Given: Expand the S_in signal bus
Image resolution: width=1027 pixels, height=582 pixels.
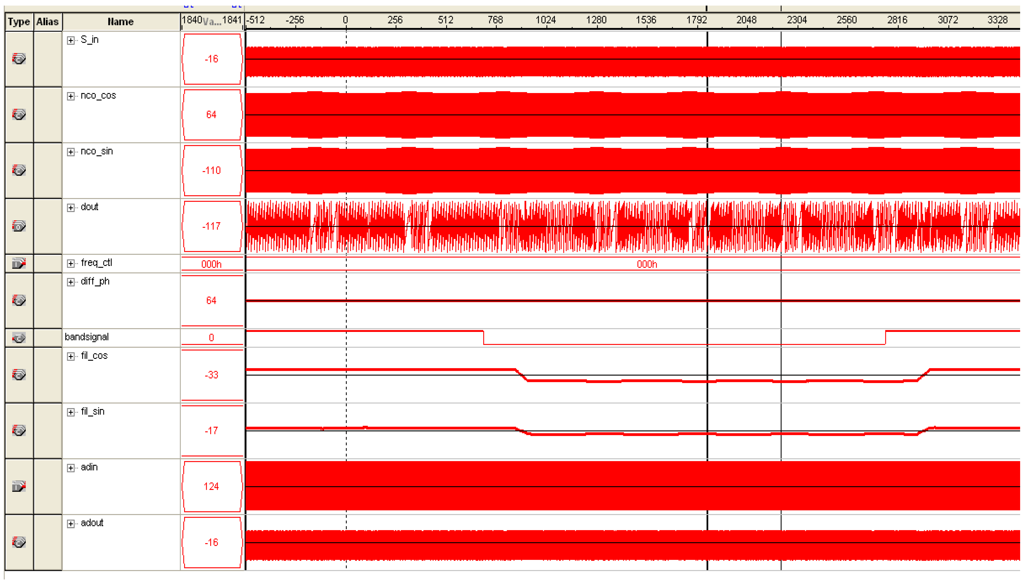Looking at the screenshot, I should [x=71, y=40].
